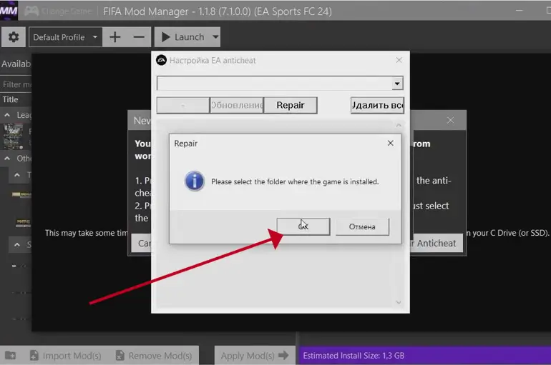Viewport: 551px width, 365px height.
Task: Confirm with OK in Repair dialog
Action: point(303,226)
